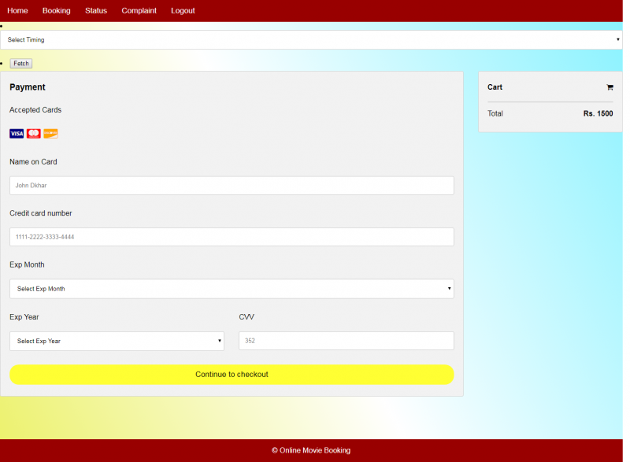Click the Mastercard icon

pyautogui.click(x=34, y=134)
